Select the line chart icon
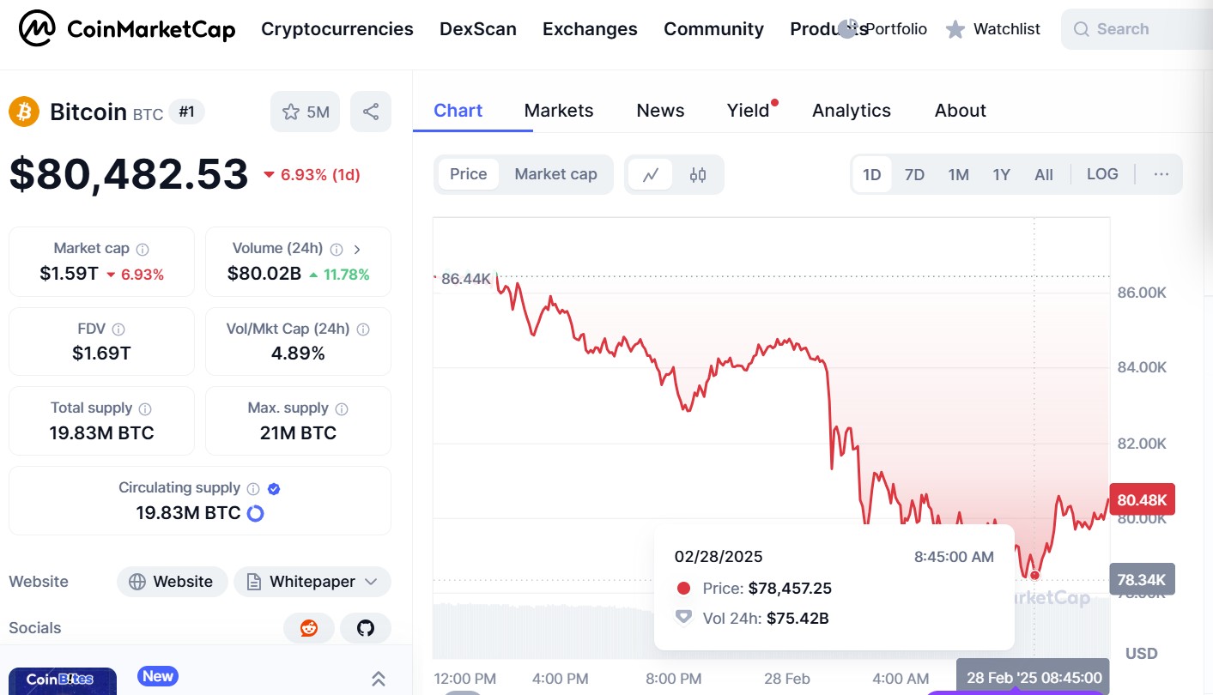This screenshot has height=695, width=1213. click(651, 175)
